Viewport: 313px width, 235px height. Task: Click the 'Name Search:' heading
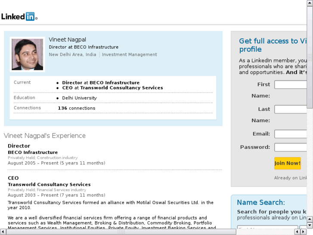tap(261, 202)
